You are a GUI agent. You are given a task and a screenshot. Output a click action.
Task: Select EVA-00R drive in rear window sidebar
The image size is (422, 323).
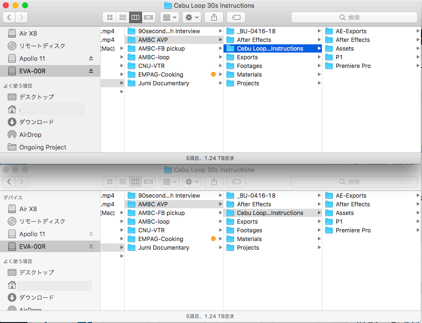coord(50,246)
